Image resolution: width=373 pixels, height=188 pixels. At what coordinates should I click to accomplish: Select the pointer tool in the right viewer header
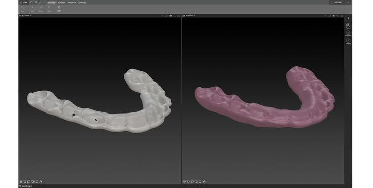point(326,16)
